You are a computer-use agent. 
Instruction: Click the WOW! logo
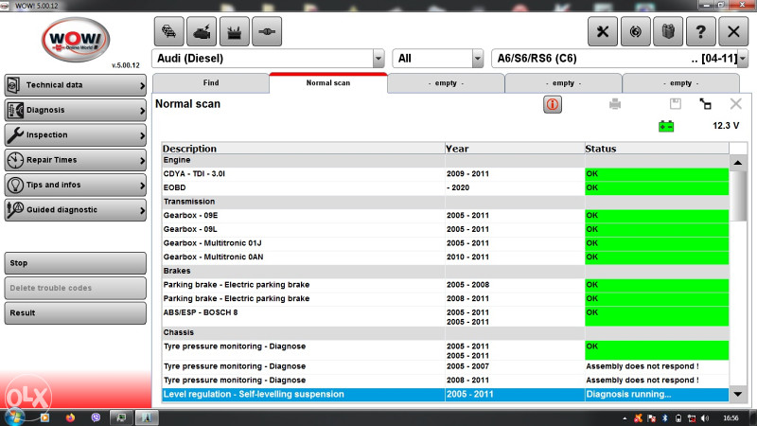tap(76, 40)
